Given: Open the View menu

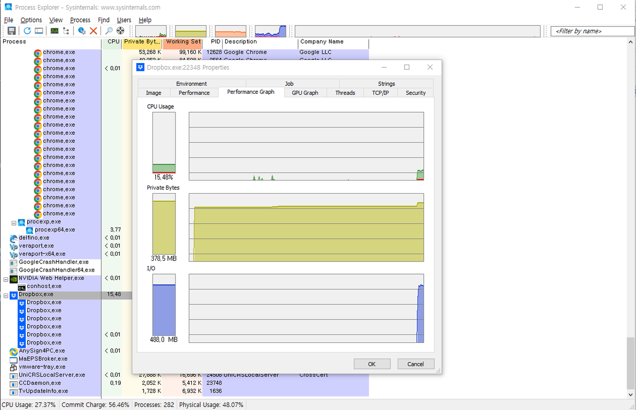Looking at the screenshot, I should pos(56,20).
